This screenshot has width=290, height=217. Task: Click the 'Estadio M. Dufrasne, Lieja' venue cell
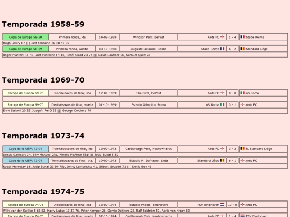[x=149, y=161]
